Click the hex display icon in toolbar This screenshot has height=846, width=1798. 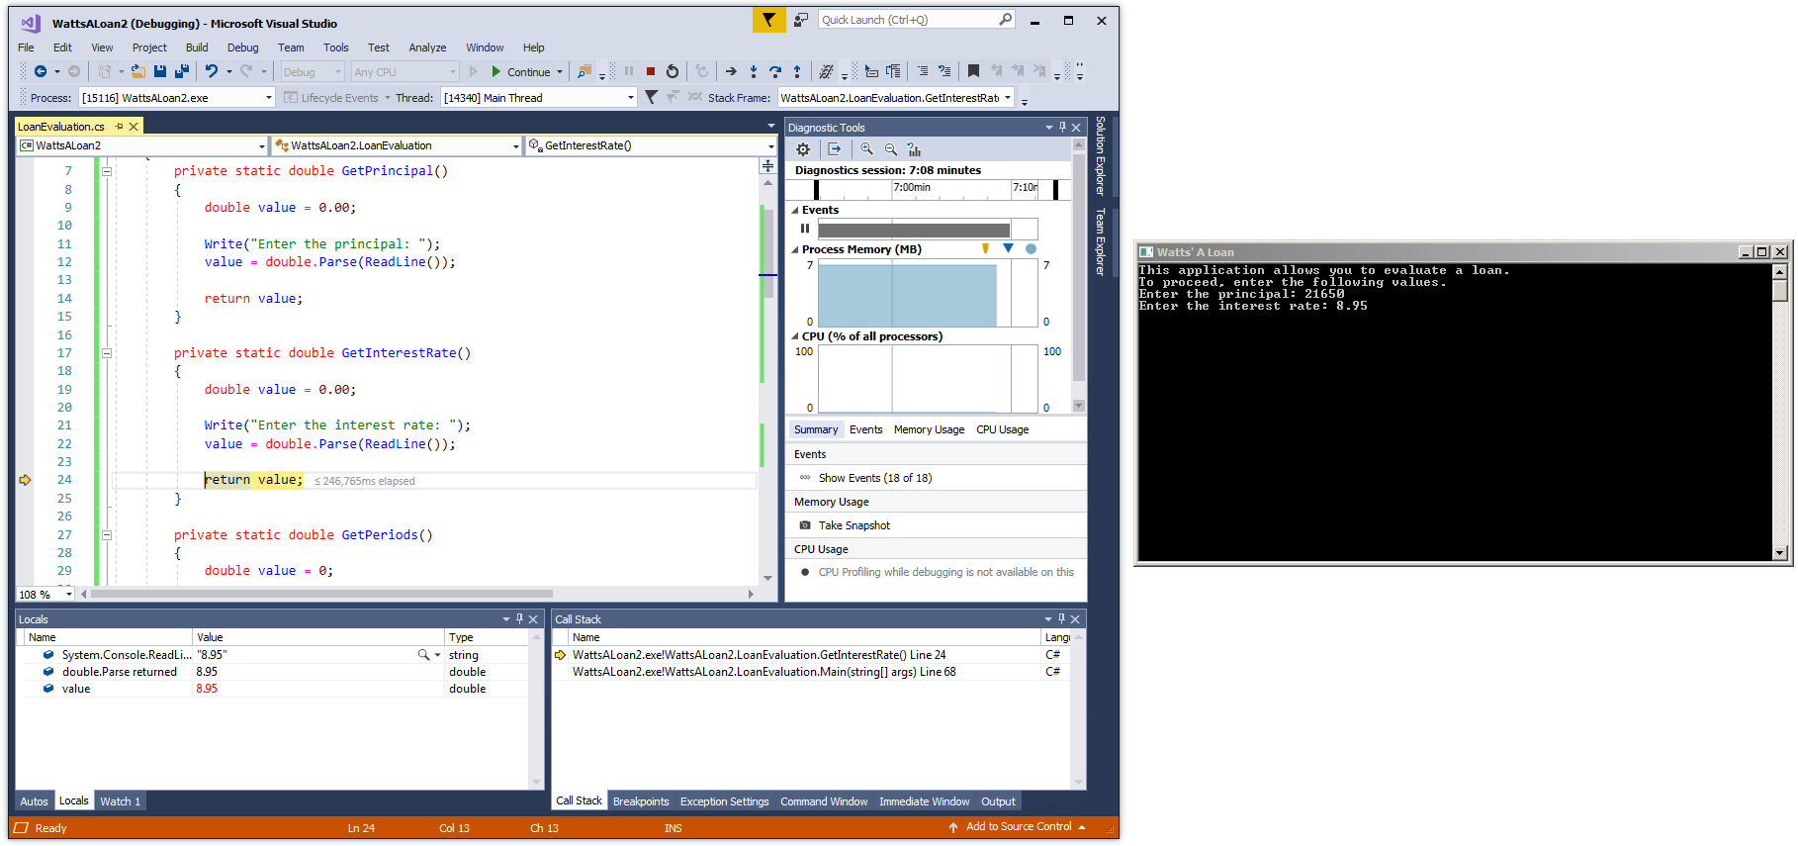[x=827, y=71]
